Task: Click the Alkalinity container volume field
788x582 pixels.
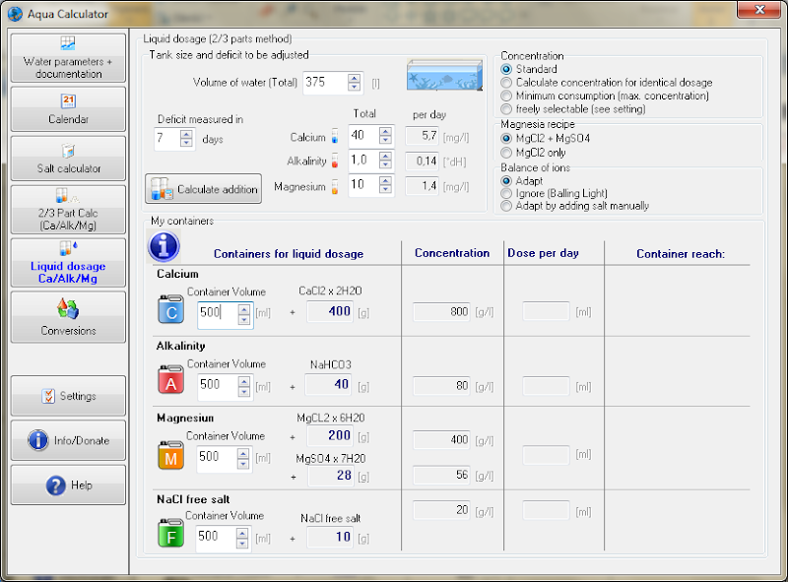Action: coord(216,385)
